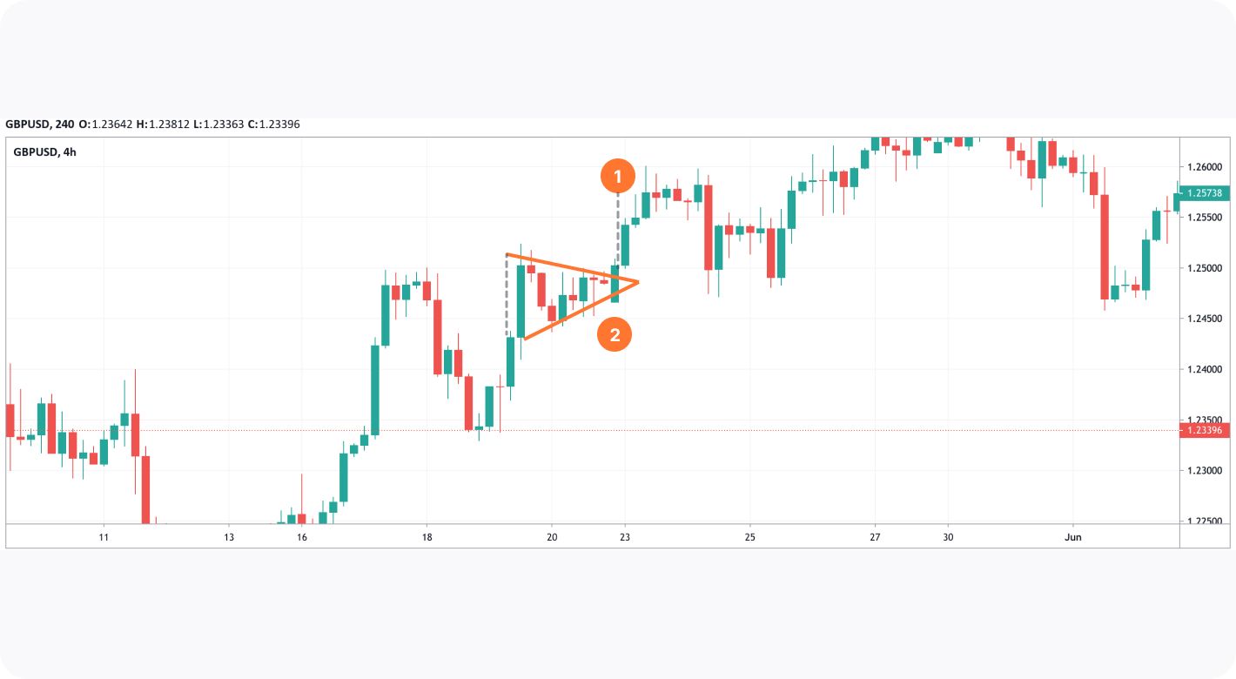Click the GBPUSD, 240 OHLC header text
The image size is (1236, 679).
tap(152, 124)
